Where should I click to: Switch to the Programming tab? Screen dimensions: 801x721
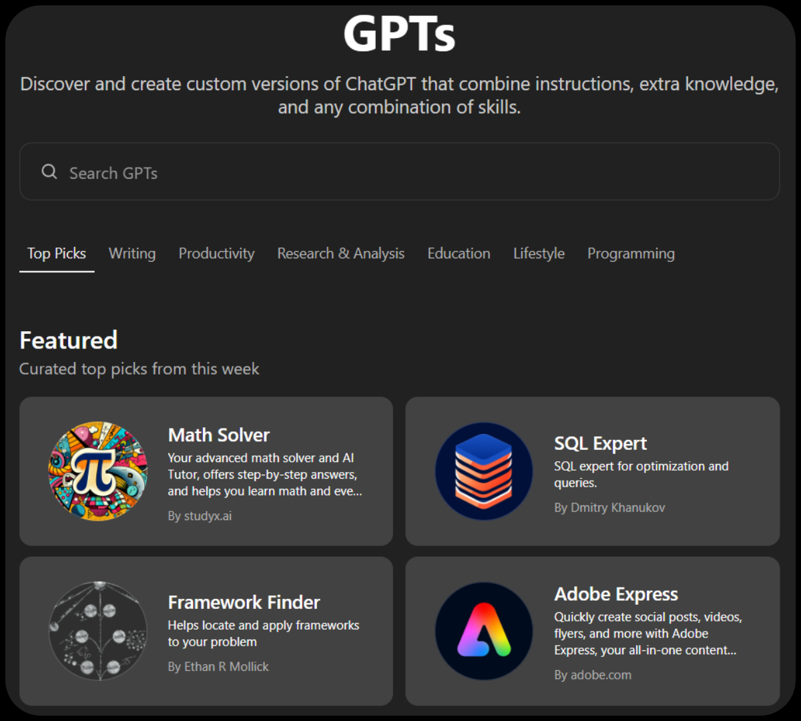(631, 254)
